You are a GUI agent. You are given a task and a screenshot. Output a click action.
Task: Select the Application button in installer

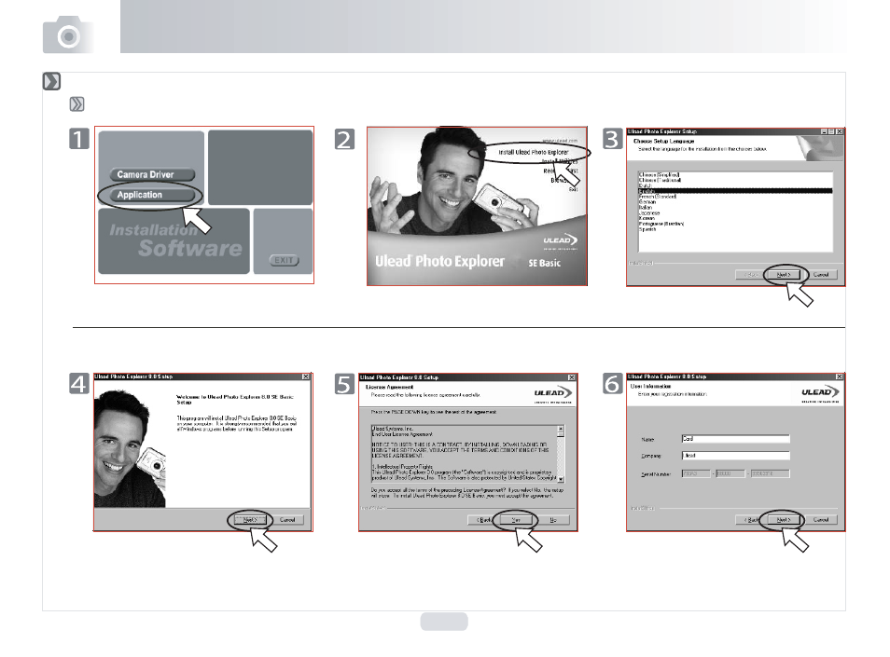point(152,195)
